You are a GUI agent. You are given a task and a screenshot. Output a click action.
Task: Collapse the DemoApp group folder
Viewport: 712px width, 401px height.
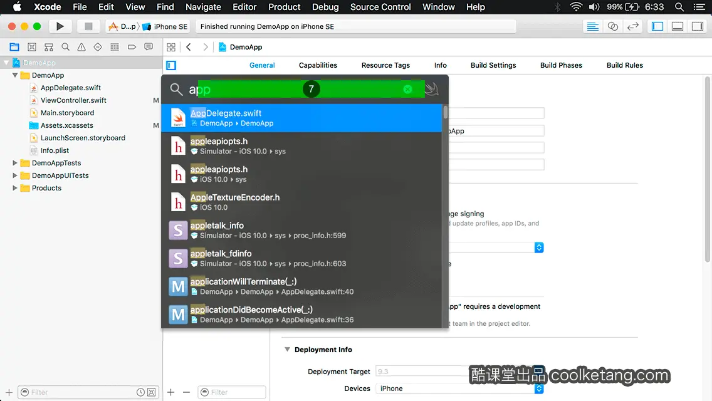coord(15,75)
